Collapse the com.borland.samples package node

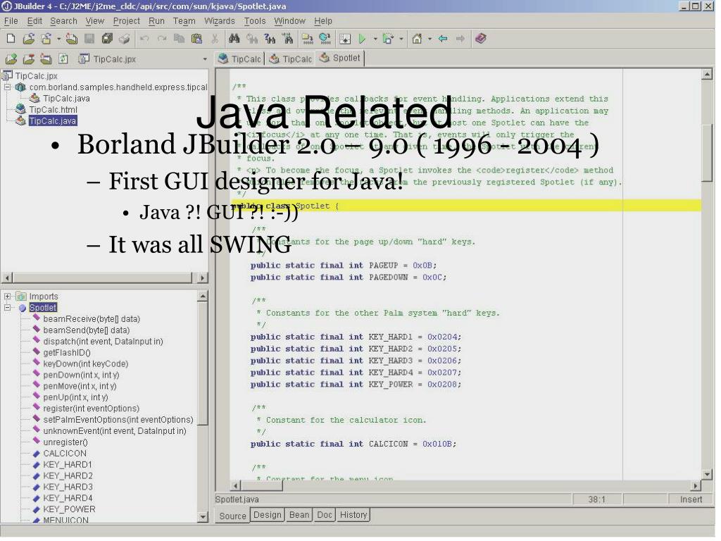tap(7, 87)
